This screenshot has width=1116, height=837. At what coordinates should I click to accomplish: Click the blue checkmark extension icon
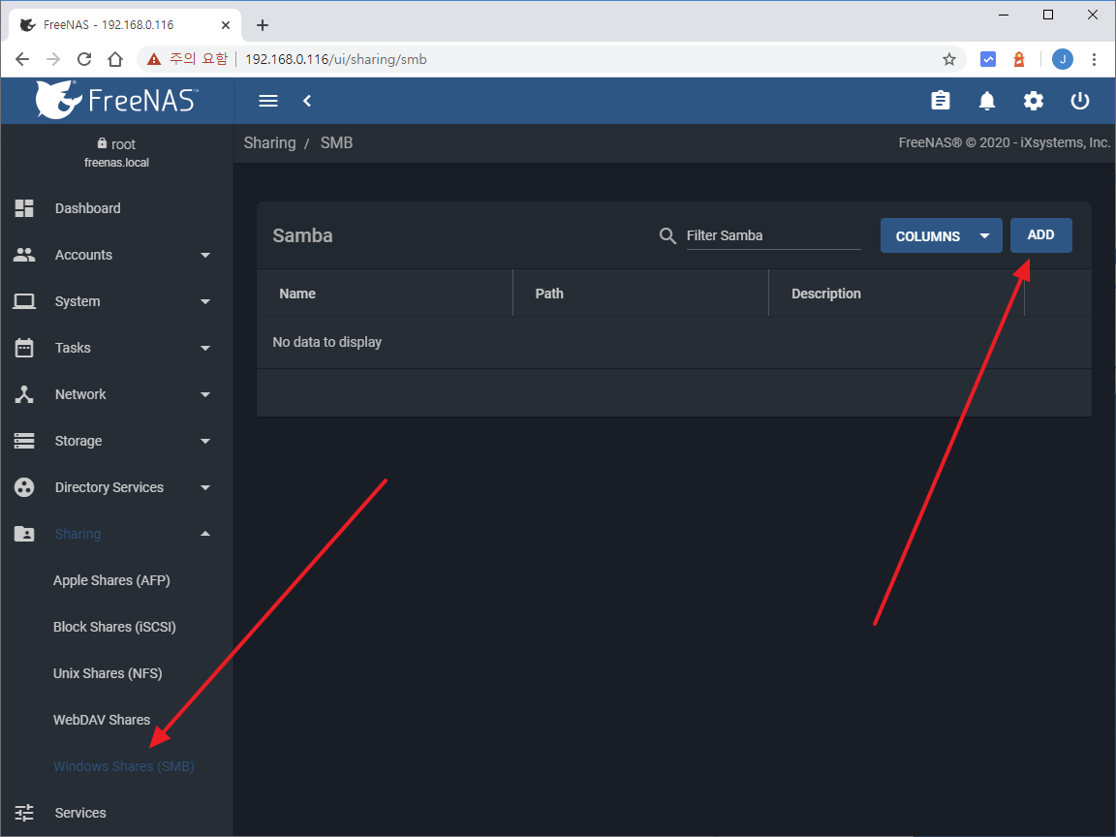tap(988, 59)
